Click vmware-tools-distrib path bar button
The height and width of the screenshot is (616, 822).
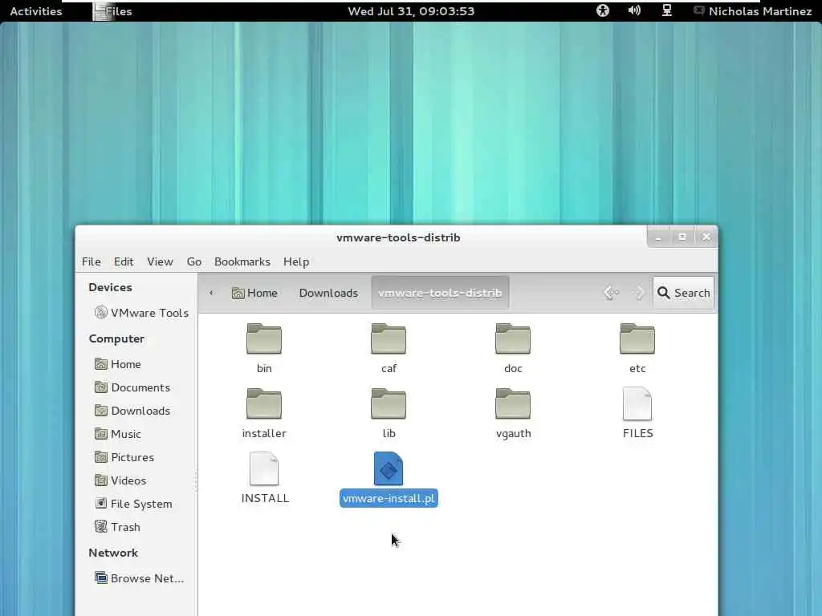(x=440, y=293)
